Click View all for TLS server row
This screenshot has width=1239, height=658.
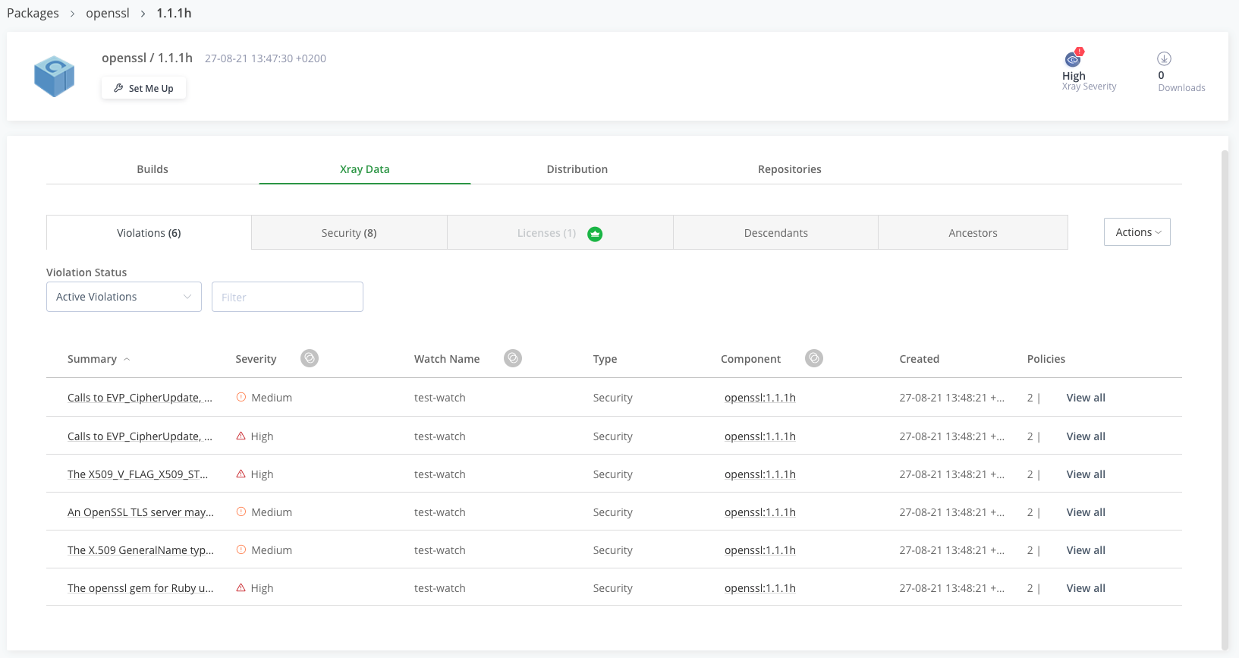[x=1086, y=512]
